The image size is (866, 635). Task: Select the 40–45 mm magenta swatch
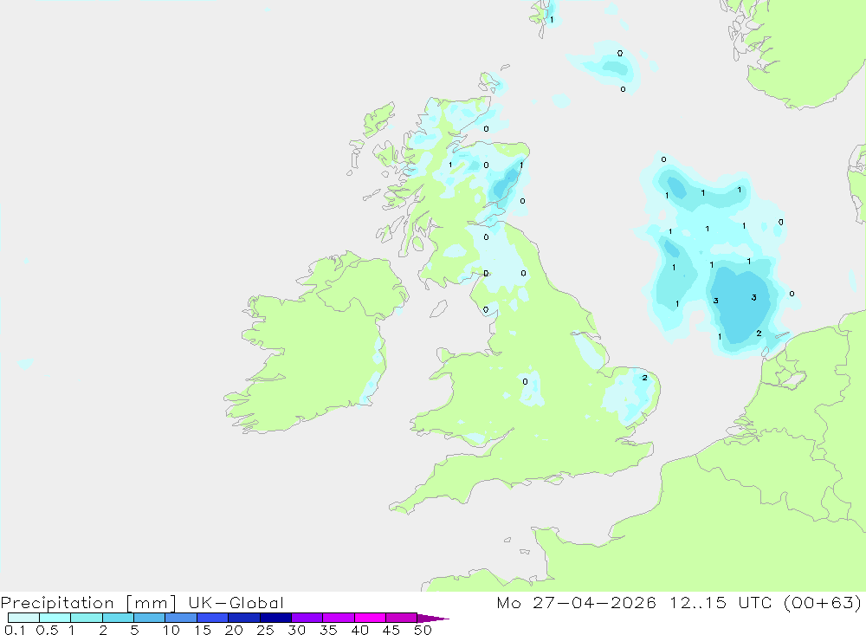pos(370,618)
